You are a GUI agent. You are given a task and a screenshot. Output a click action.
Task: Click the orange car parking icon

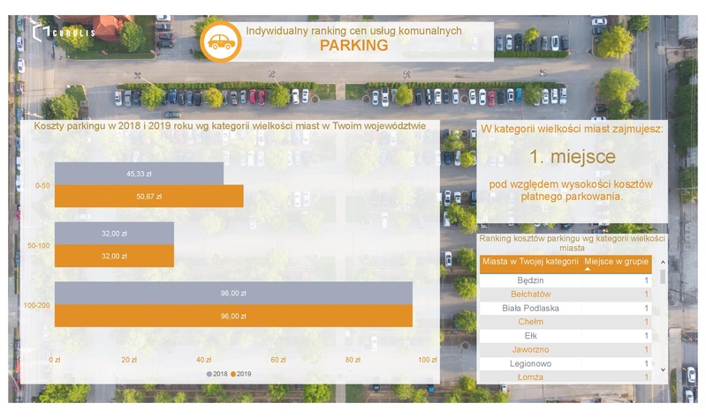220,41
